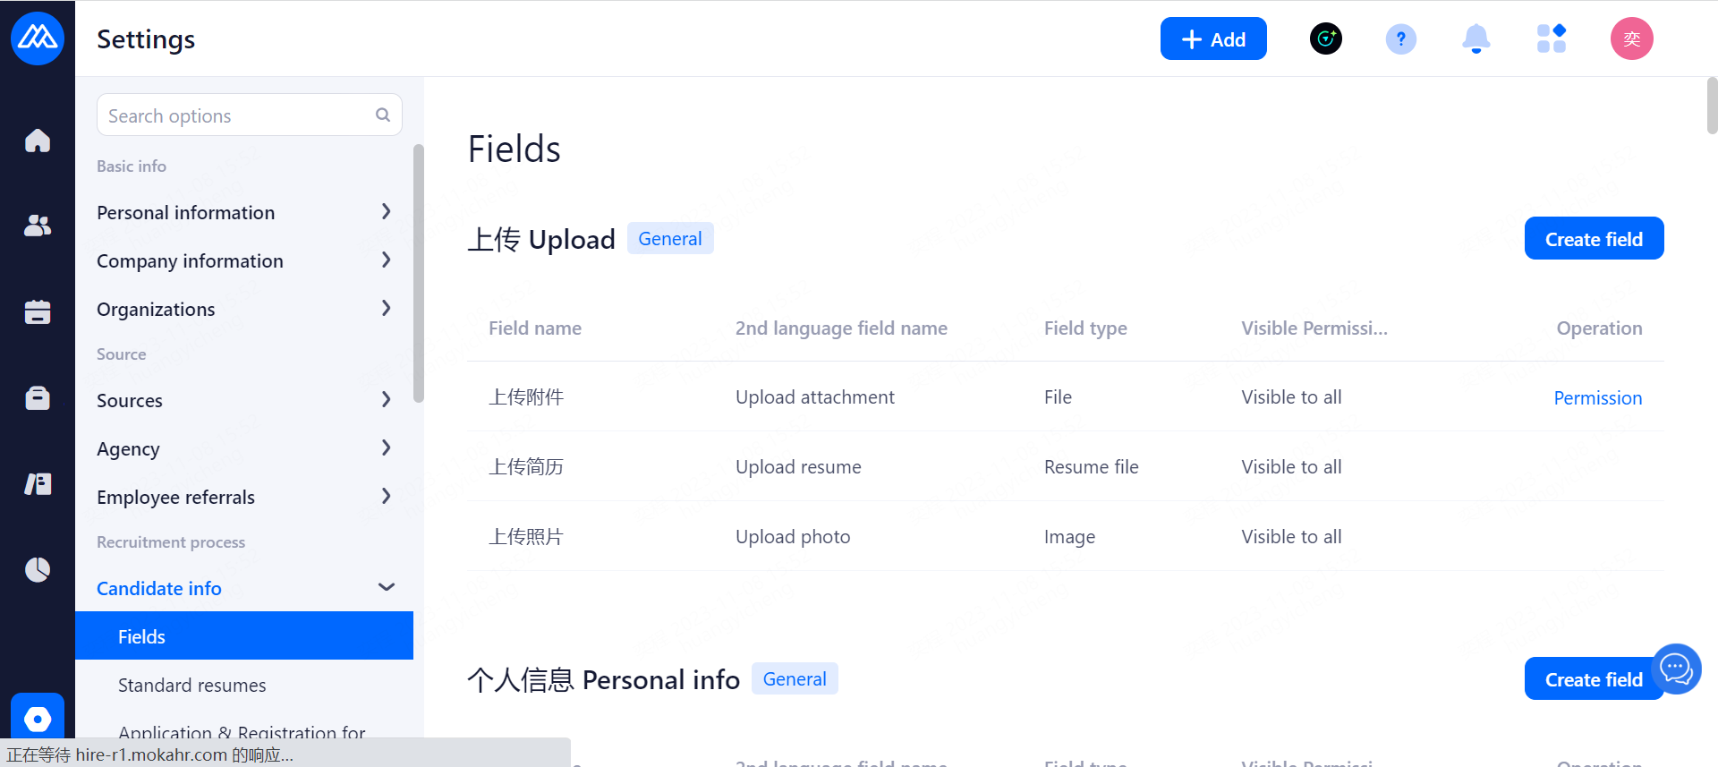Collapse the Candidate info section
1718x767 pixels.
(x=386, y=588)
